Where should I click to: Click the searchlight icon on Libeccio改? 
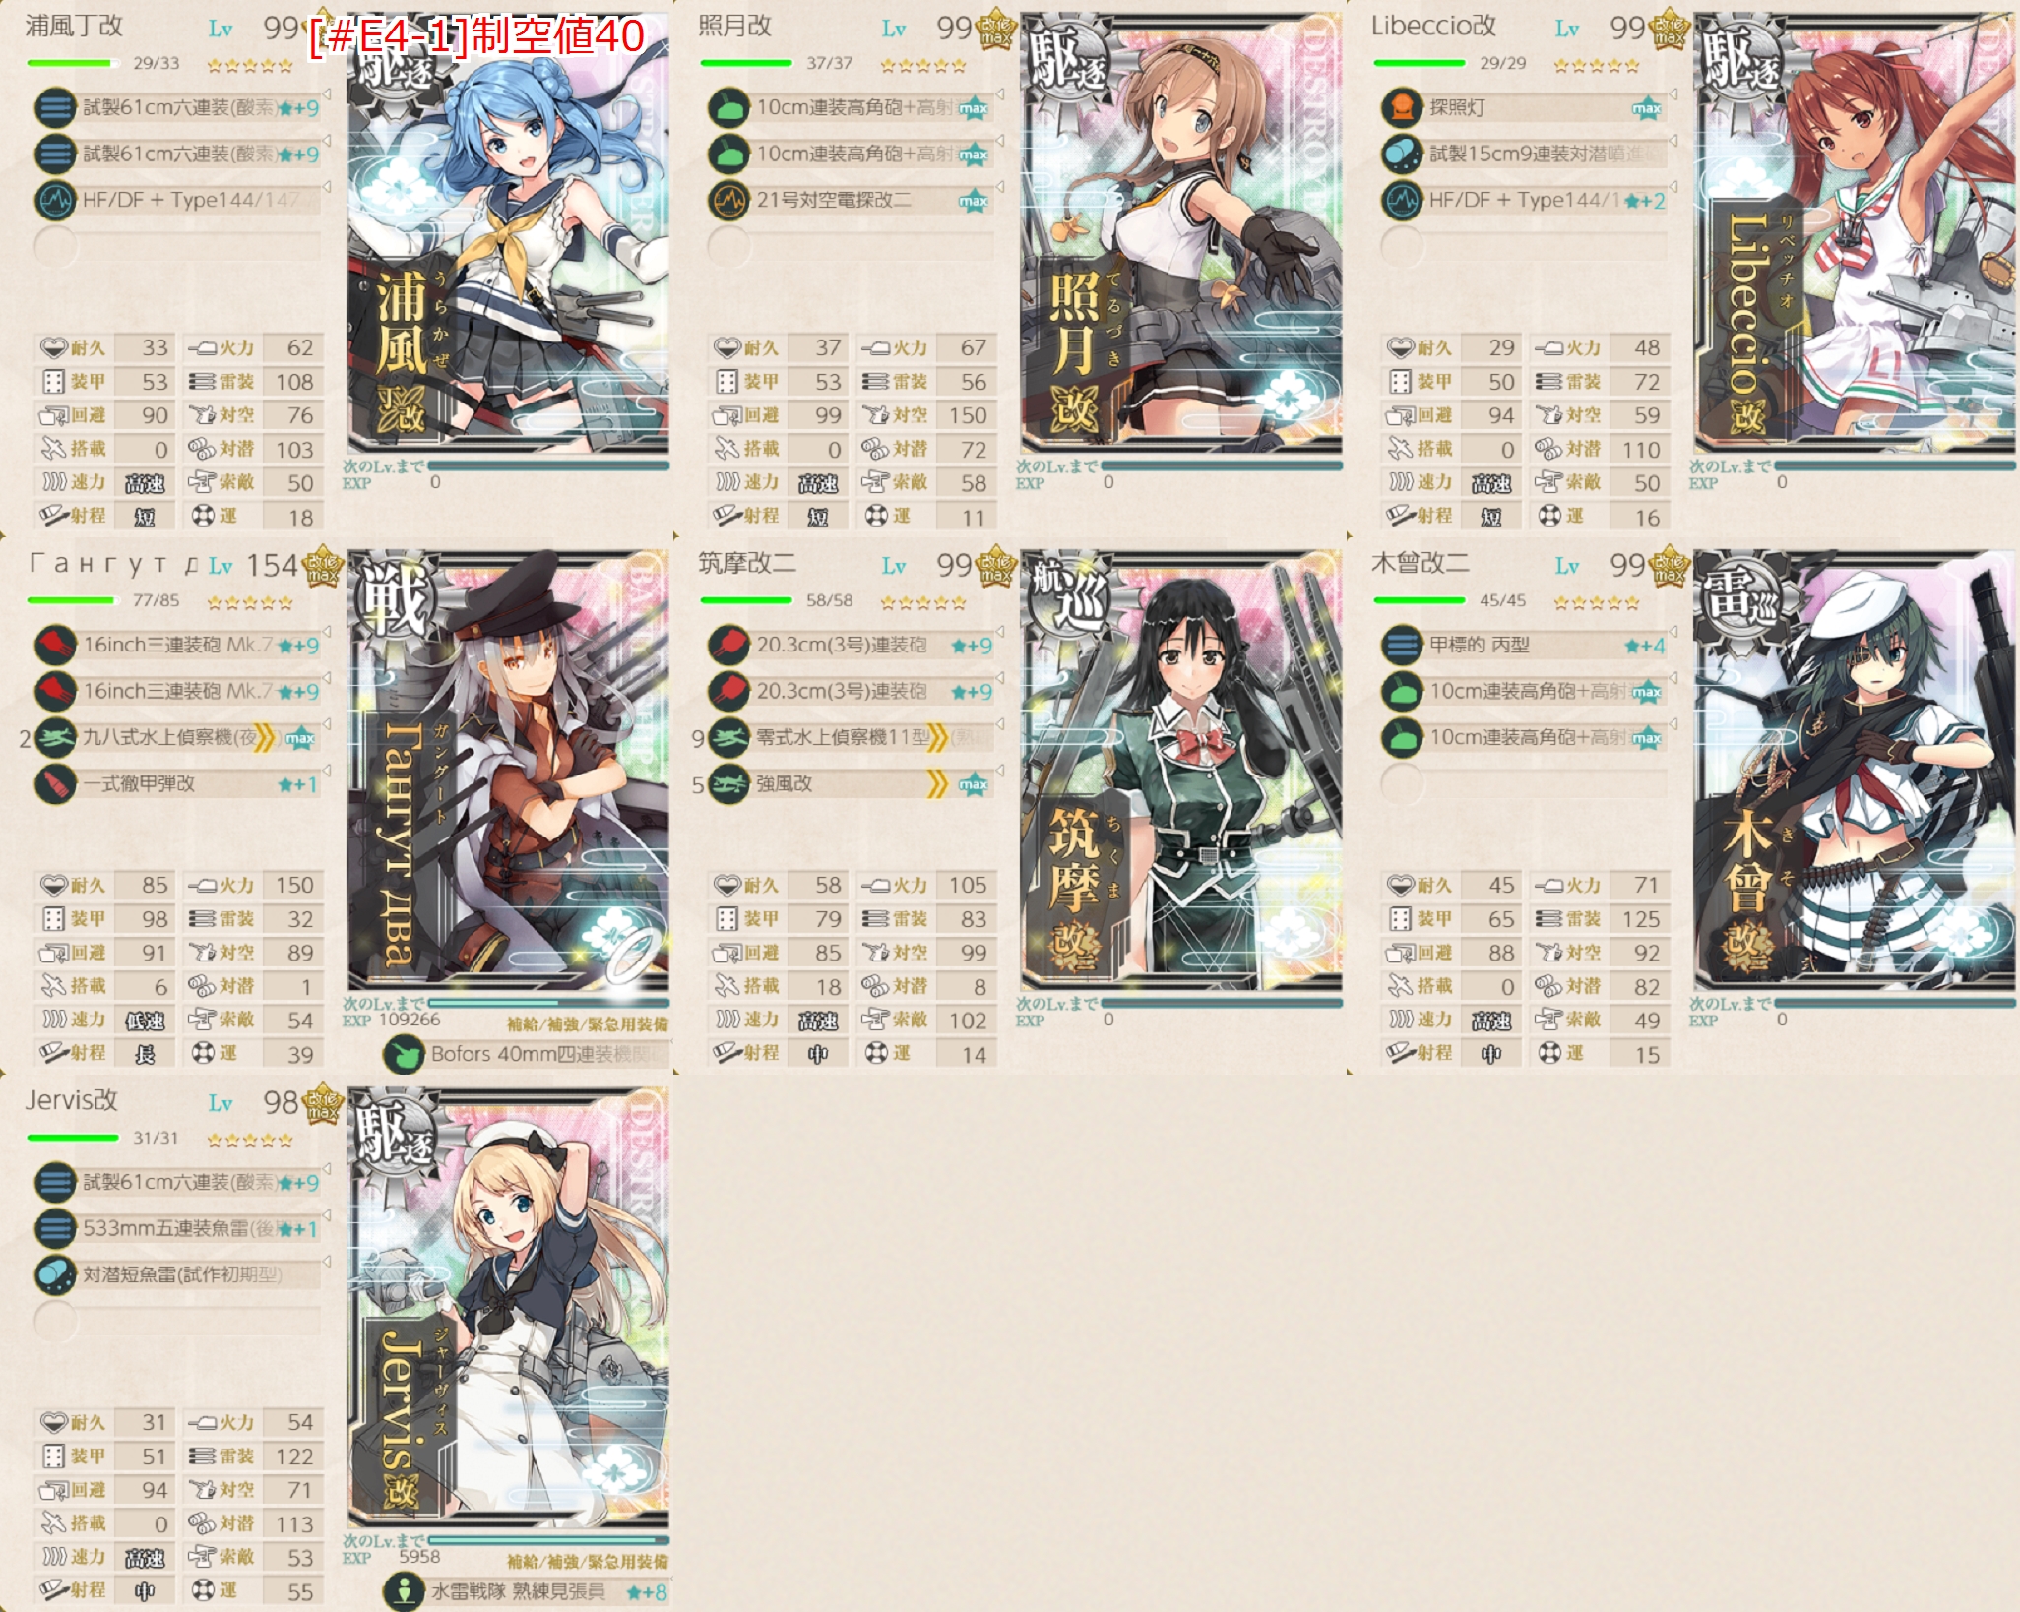coord(1402,107)
